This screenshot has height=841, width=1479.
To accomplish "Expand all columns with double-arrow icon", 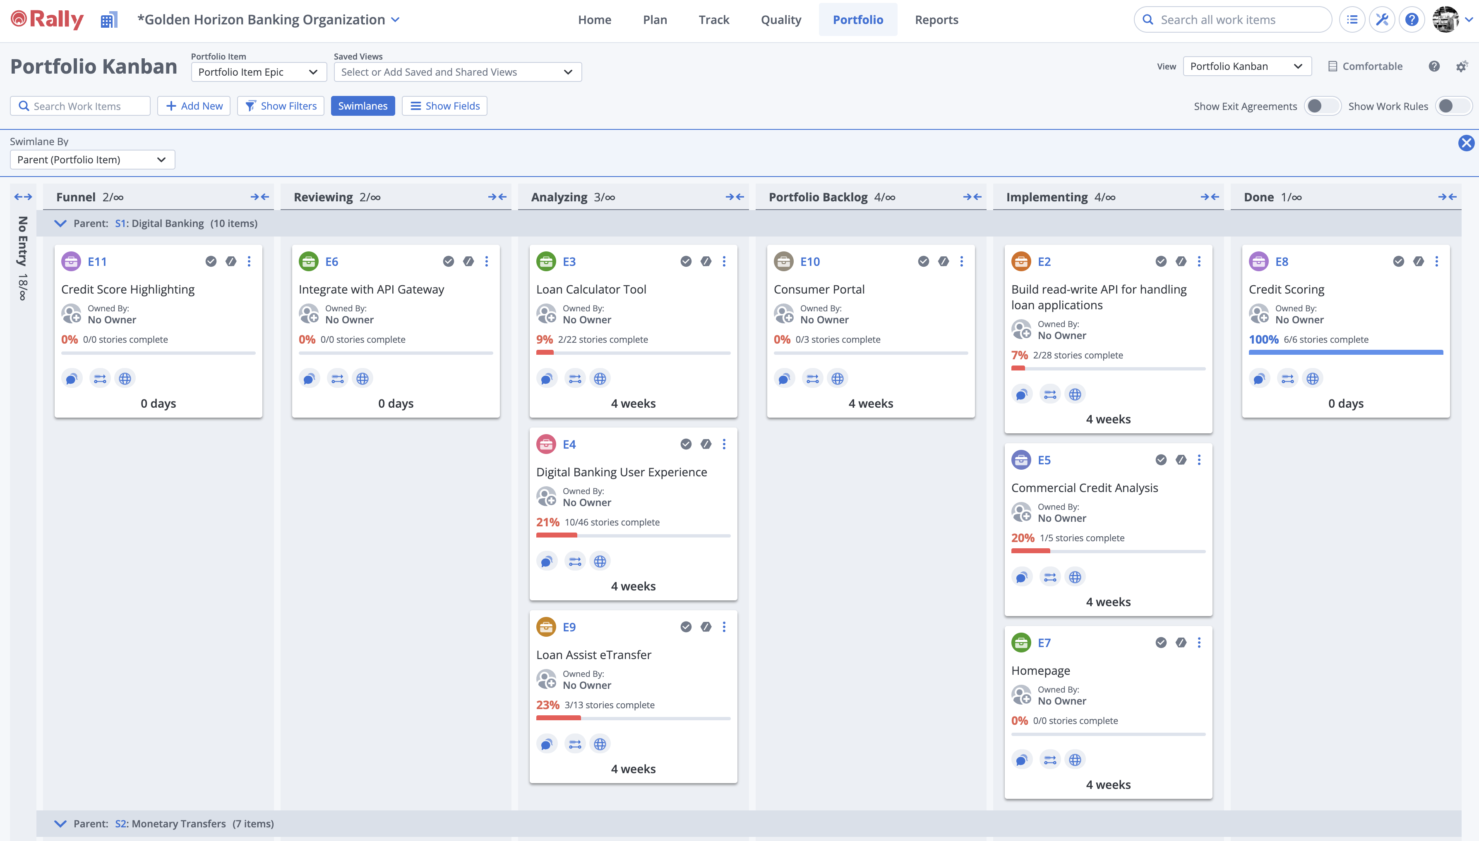I will (23, 197).
